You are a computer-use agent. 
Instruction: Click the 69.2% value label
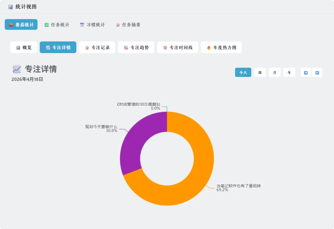(222, 190)
